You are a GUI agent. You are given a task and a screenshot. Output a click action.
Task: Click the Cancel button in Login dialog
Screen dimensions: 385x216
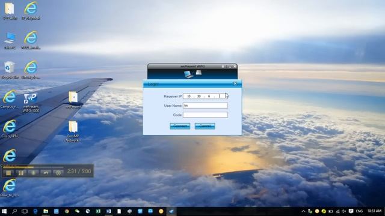click(205, 126)
